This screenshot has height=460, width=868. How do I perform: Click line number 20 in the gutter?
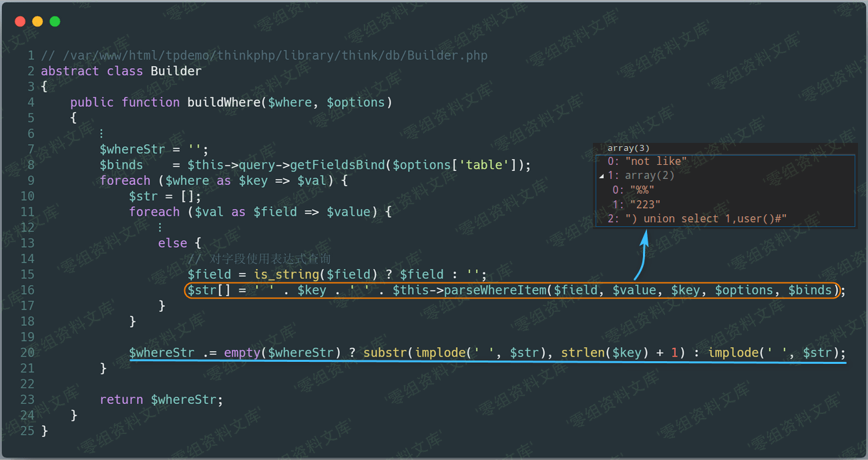coord(27,353)
